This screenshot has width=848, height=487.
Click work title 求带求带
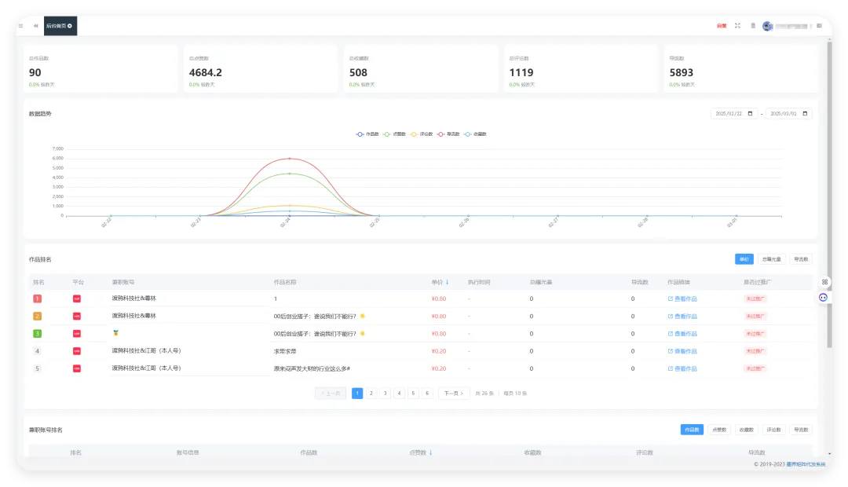285,351
